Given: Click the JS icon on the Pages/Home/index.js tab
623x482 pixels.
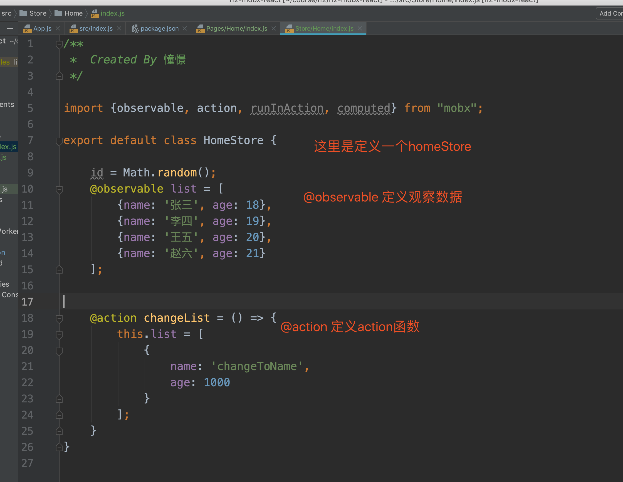Looking at the screenshot, I should coord(200,29).
